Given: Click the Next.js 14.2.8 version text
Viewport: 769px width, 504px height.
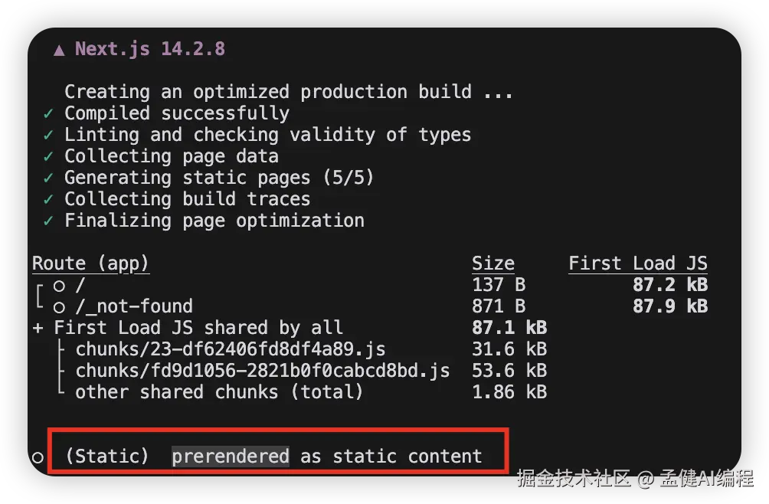Looking at the screenshot, I should pyautogui.click(x=149, y=49).
